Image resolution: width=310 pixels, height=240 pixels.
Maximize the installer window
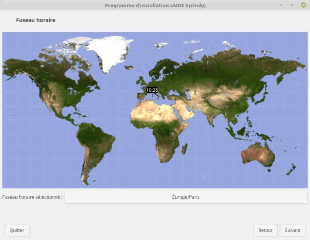pyautogui.click(x=292, y=5)
